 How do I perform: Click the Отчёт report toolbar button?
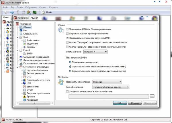click(x=47, y=12)
